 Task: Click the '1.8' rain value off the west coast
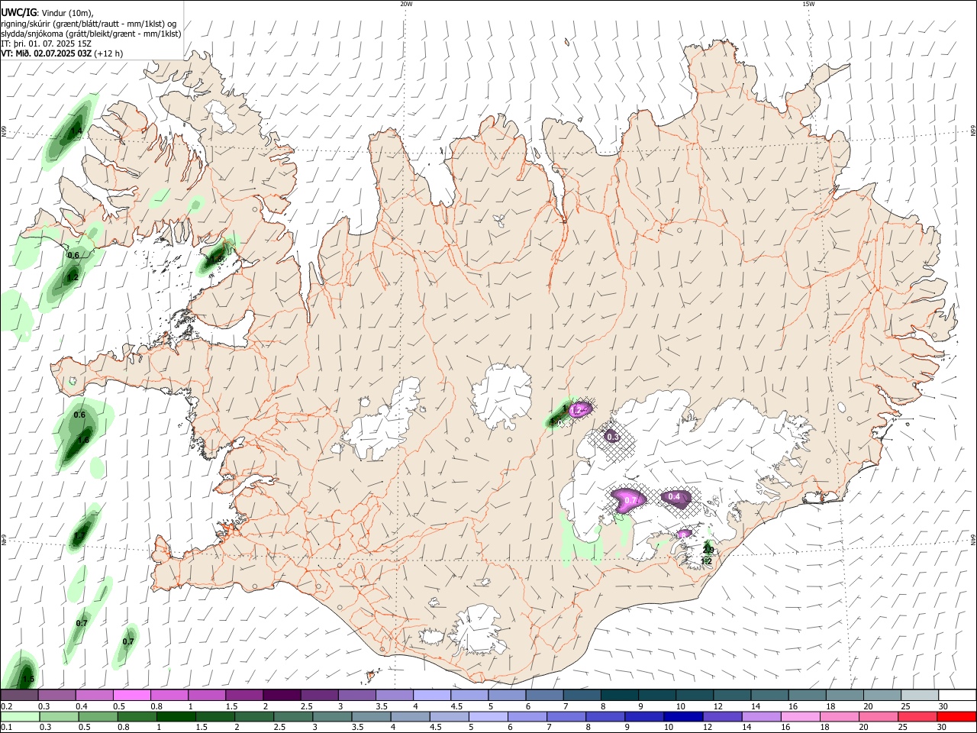pos(83,440)
